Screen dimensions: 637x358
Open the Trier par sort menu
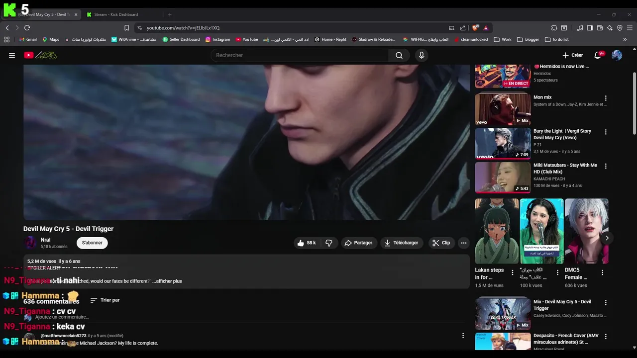(x=105, y=300)
